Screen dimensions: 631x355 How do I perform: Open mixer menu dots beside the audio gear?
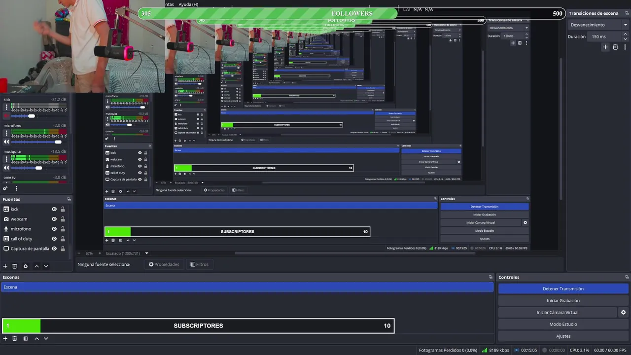point(16,188)
